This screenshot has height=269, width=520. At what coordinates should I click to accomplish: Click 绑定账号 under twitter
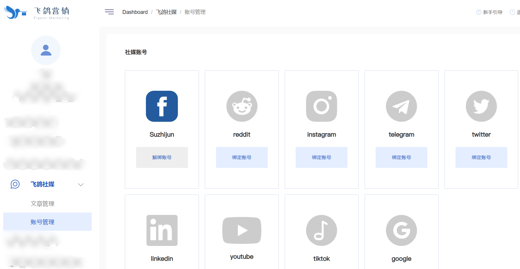(x=481, y=157)
